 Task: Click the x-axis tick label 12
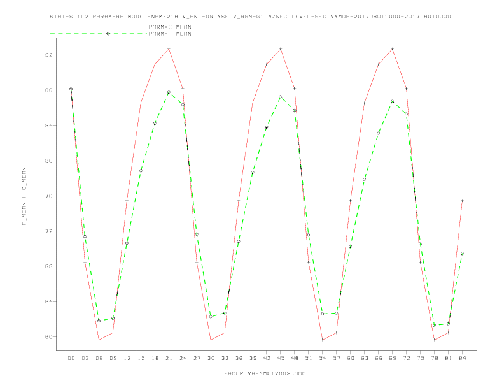[x=127, y=358]
